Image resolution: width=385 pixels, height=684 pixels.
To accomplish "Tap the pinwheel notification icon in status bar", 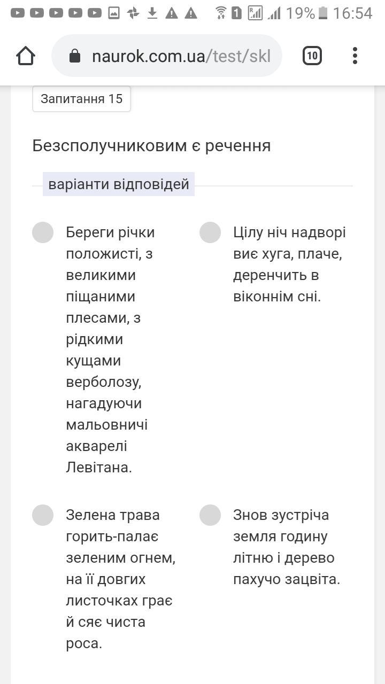I will [x=133, y=13].
